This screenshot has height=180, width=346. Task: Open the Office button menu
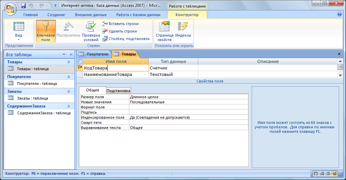pyautogui.click(x=10, y=9)
